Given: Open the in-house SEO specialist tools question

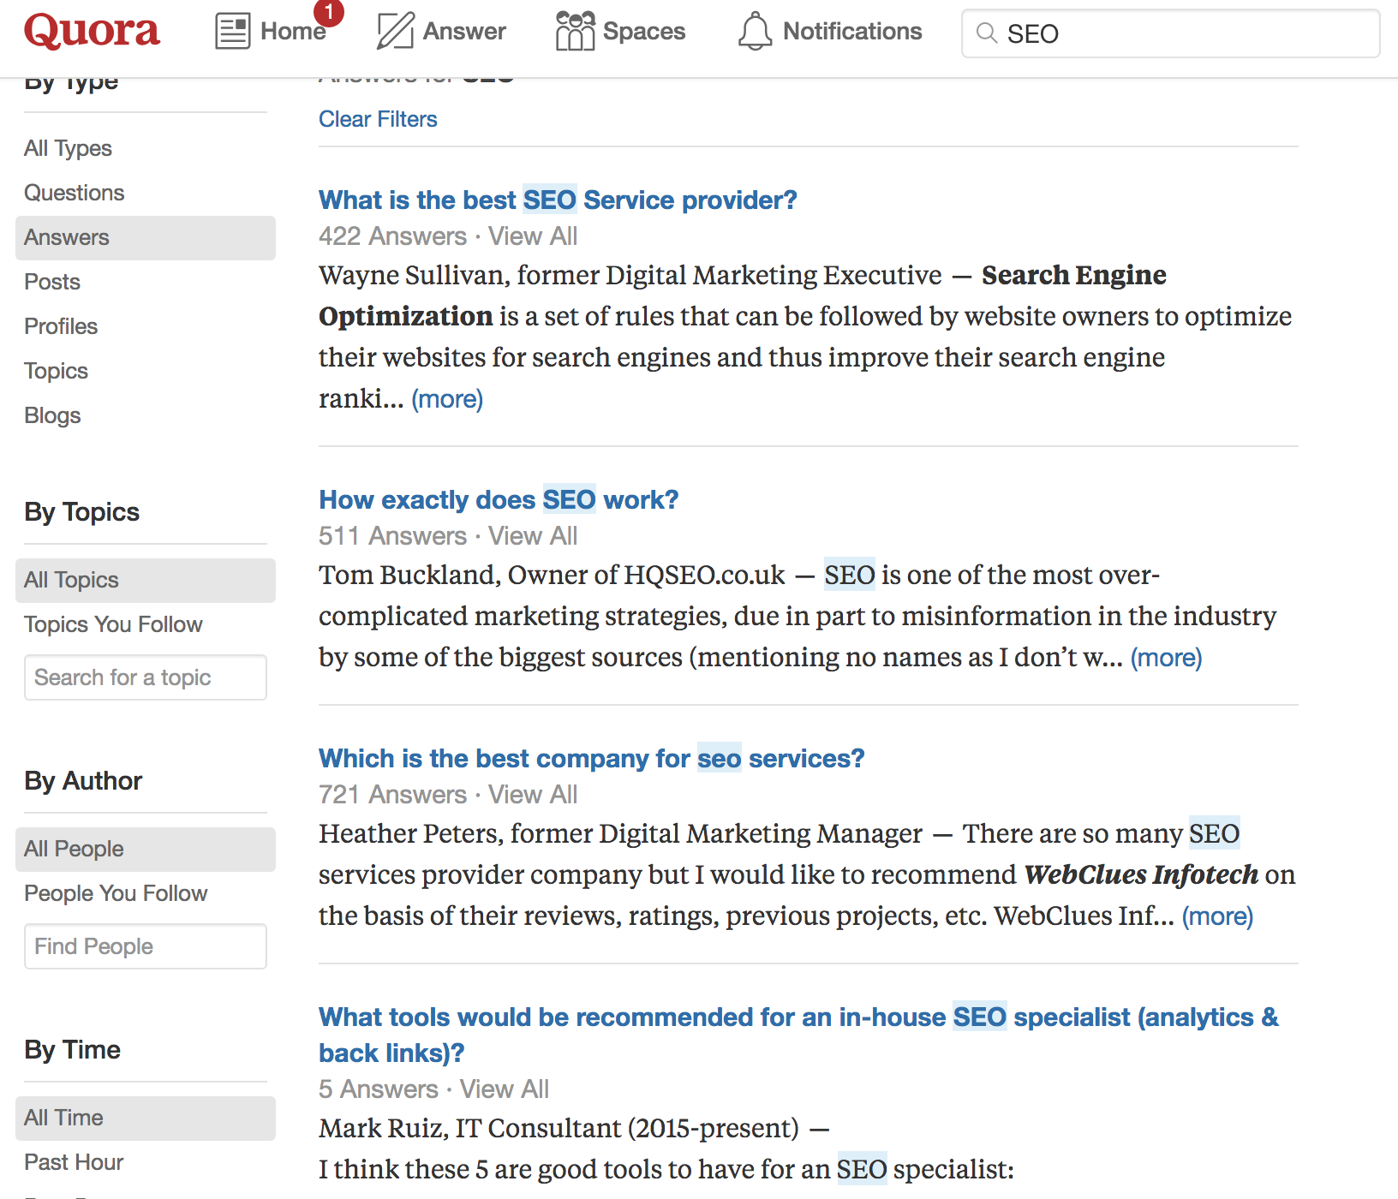Looking at the screenshot, I should pos(798,1035).
